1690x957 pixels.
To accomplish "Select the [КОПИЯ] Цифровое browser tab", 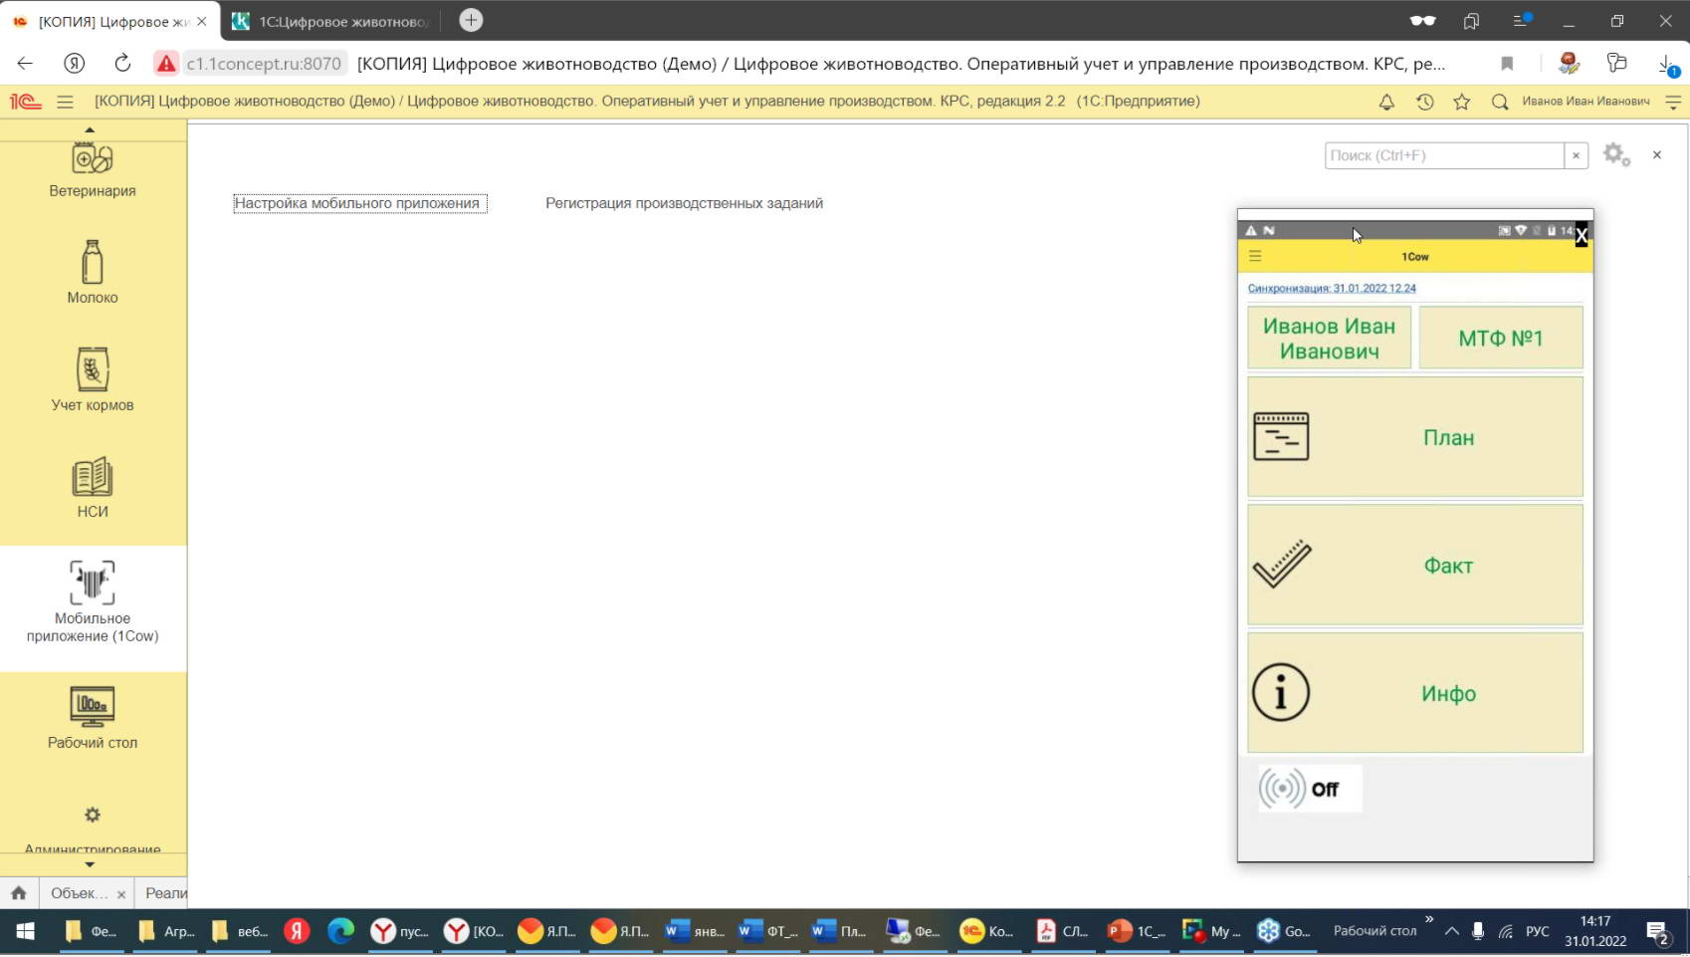I will click(x=109, y=21).
